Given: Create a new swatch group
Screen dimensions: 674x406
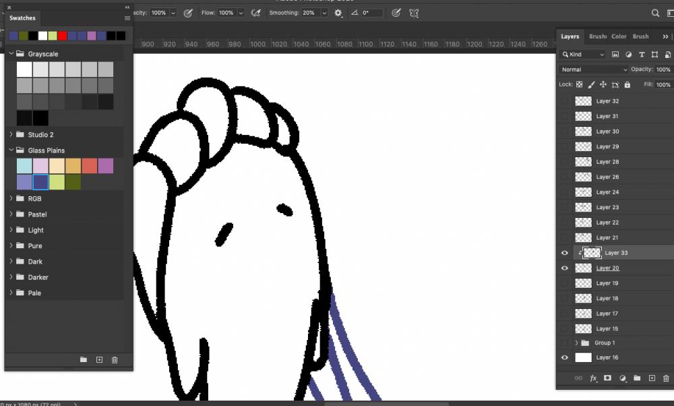Looking at the screenshot, I should (84, 359).
